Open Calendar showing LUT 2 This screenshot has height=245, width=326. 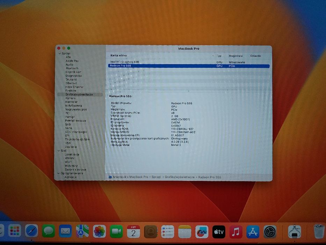(133, 231)
